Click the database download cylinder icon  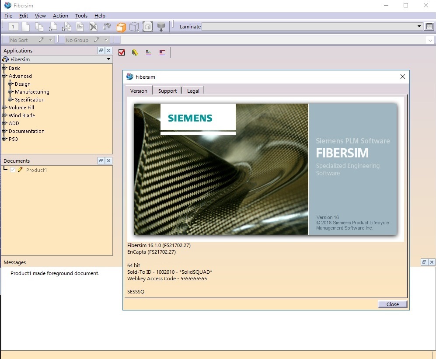point(161,27)
